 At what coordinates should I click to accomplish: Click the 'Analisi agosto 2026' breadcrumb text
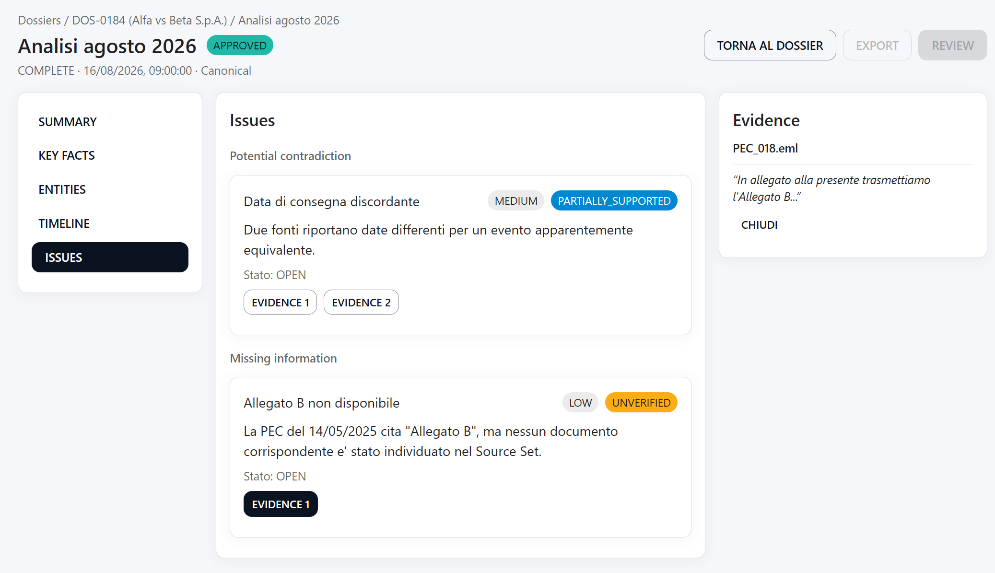[289, 21]
